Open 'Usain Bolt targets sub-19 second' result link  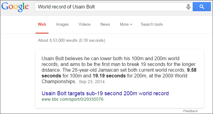tap(105, 93)
